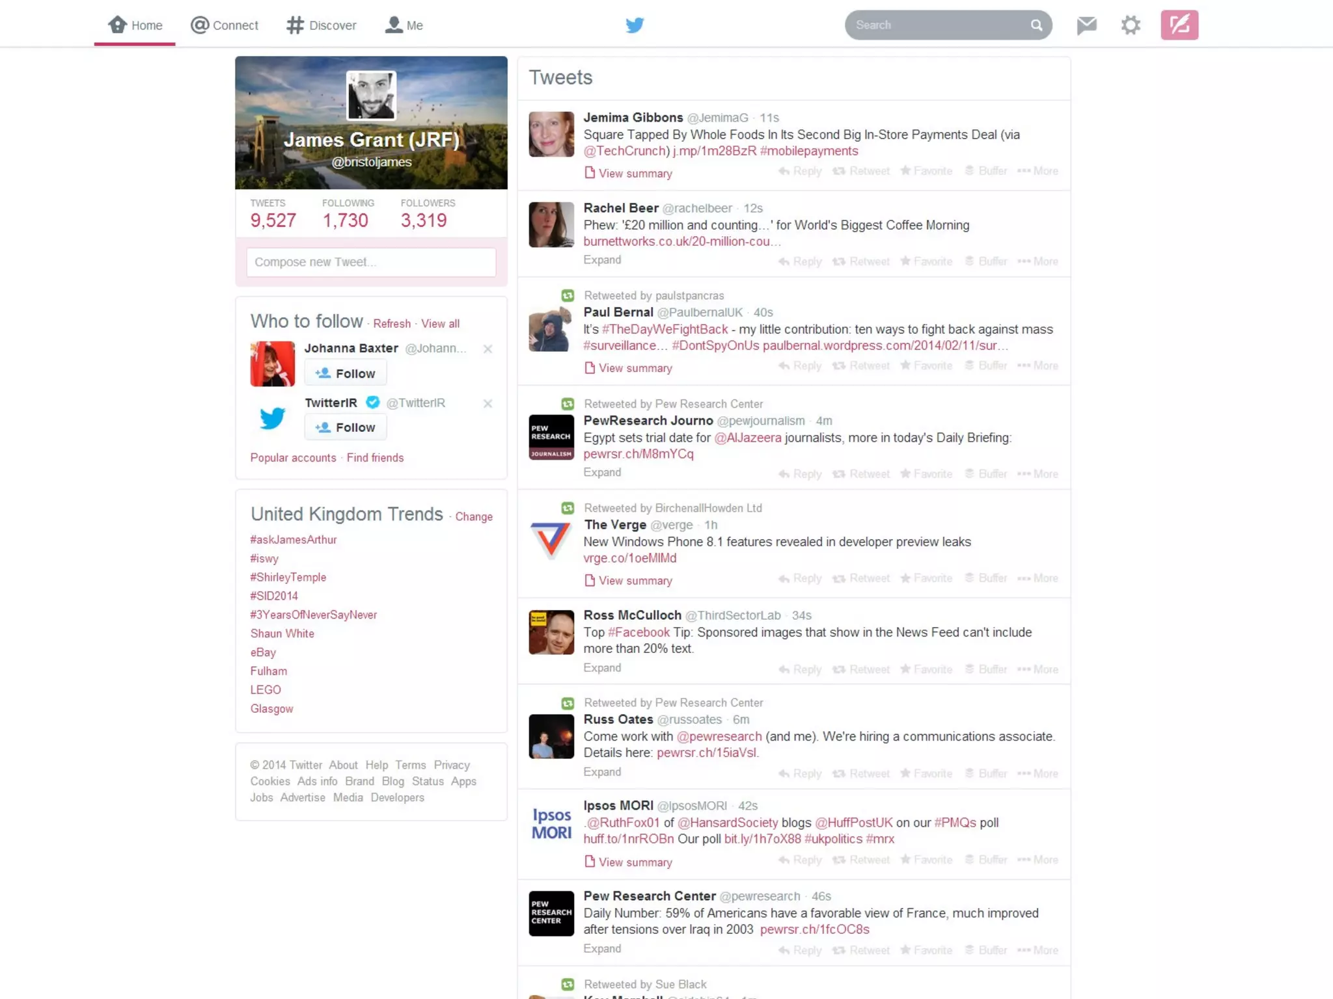Expand Rachel Beer's tweet
The width and height of the screenshot is (1333, 999).
[x=602, y=260]
